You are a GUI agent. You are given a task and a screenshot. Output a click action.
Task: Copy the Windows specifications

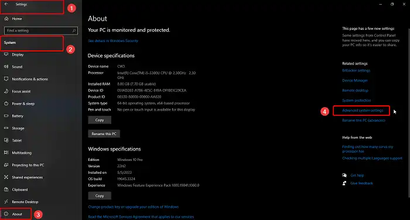point(100,195)
